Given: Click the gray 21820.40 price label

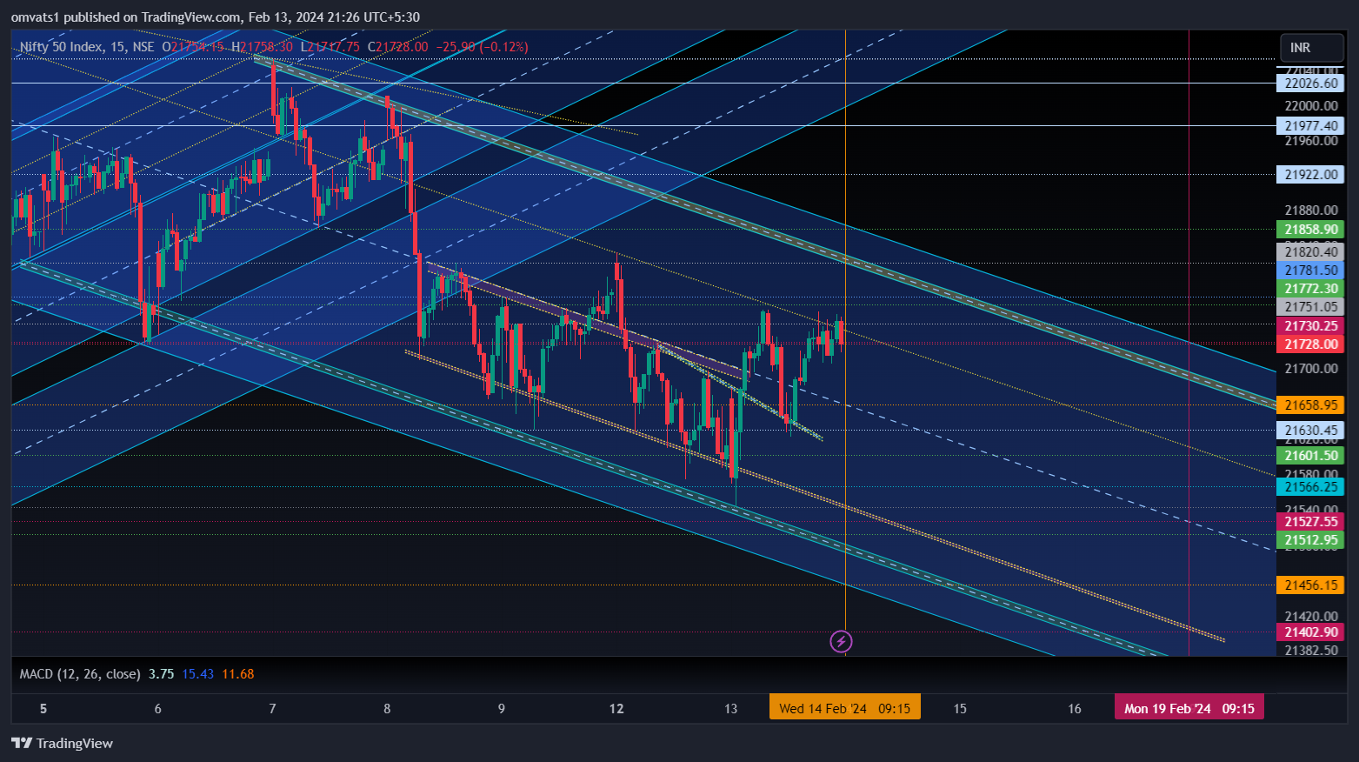Looking at the screenshot, I should [1310, 252].
